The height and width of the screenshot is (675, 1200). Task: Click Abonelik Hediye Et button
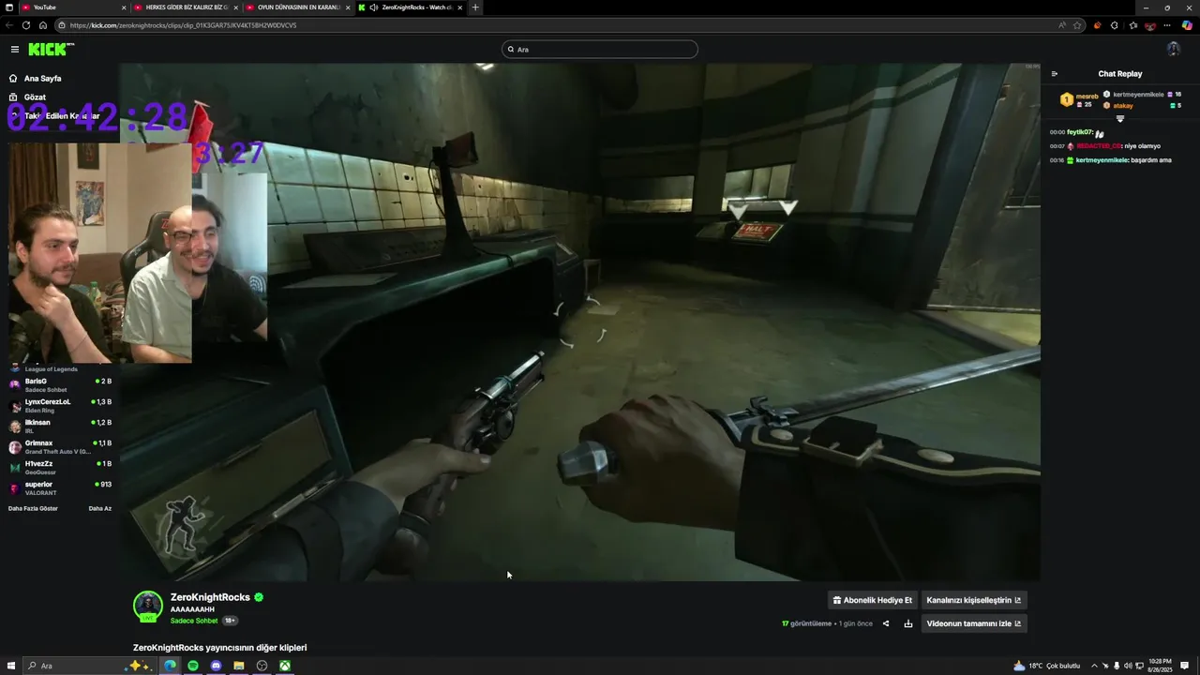pyautogui.click(x=872, y=600)
